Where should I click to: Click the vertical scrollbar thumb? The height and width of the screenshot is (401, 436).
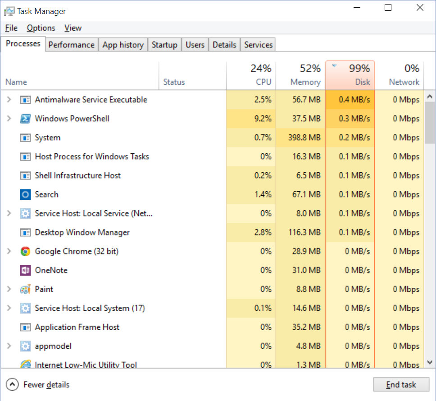[430, 123]
